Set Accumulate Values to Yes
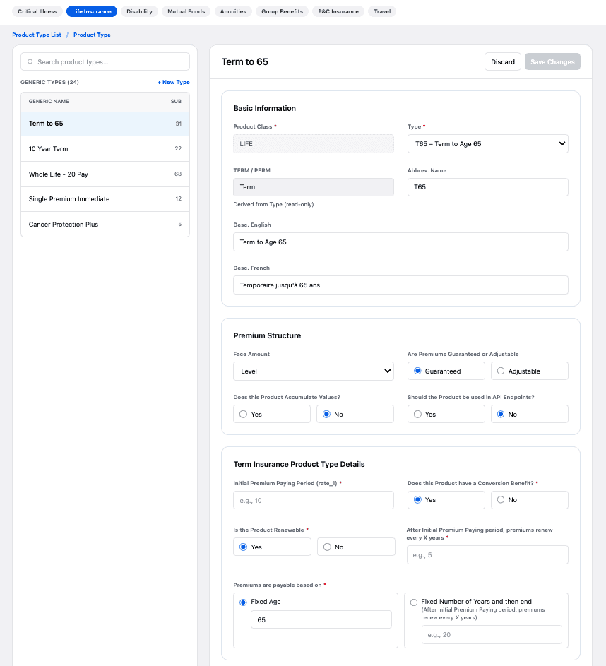 (x=244, y=415)
